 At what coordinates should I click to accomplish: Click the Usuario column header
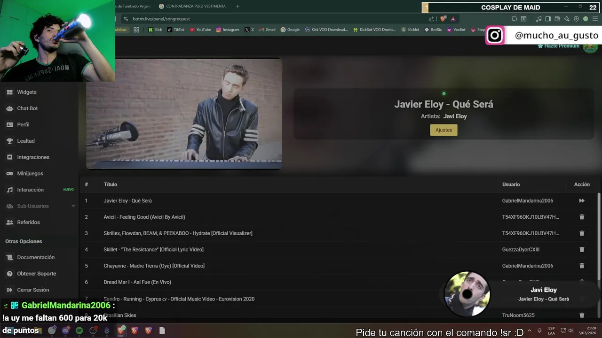(511, 184)
